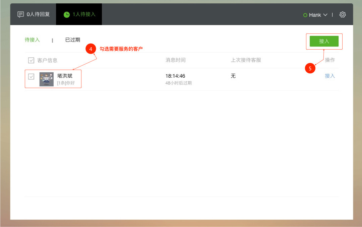Click the message time 18:14:46
Screen dimensions: 362x227
coord(175,76)
